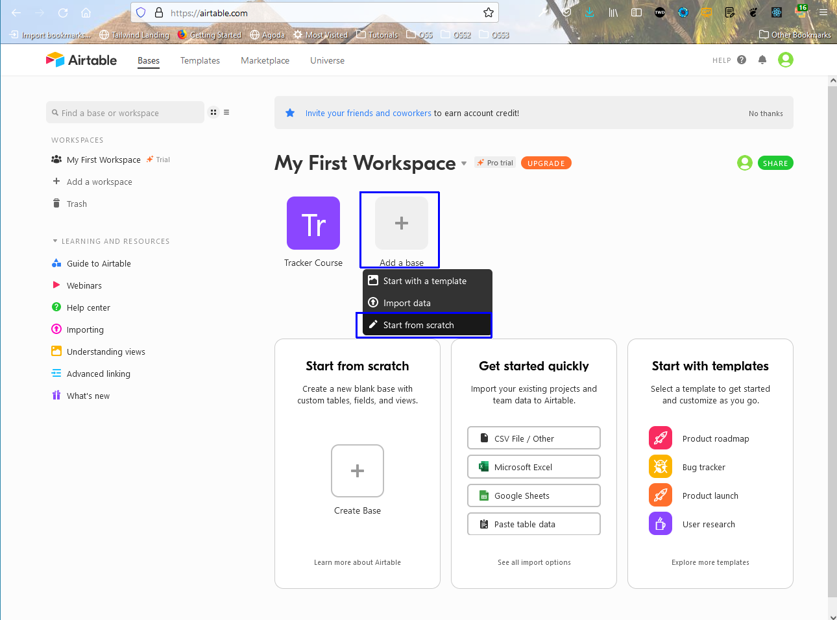Image resolution: width=837 pixels, height=620 pixels.
Task: Select the Bug tracker template icon
Action: (x=661, y=467)
